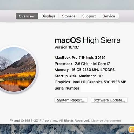Open the Displays tab
The height and width of the screenshot is (134, 134).
[49, 16]
